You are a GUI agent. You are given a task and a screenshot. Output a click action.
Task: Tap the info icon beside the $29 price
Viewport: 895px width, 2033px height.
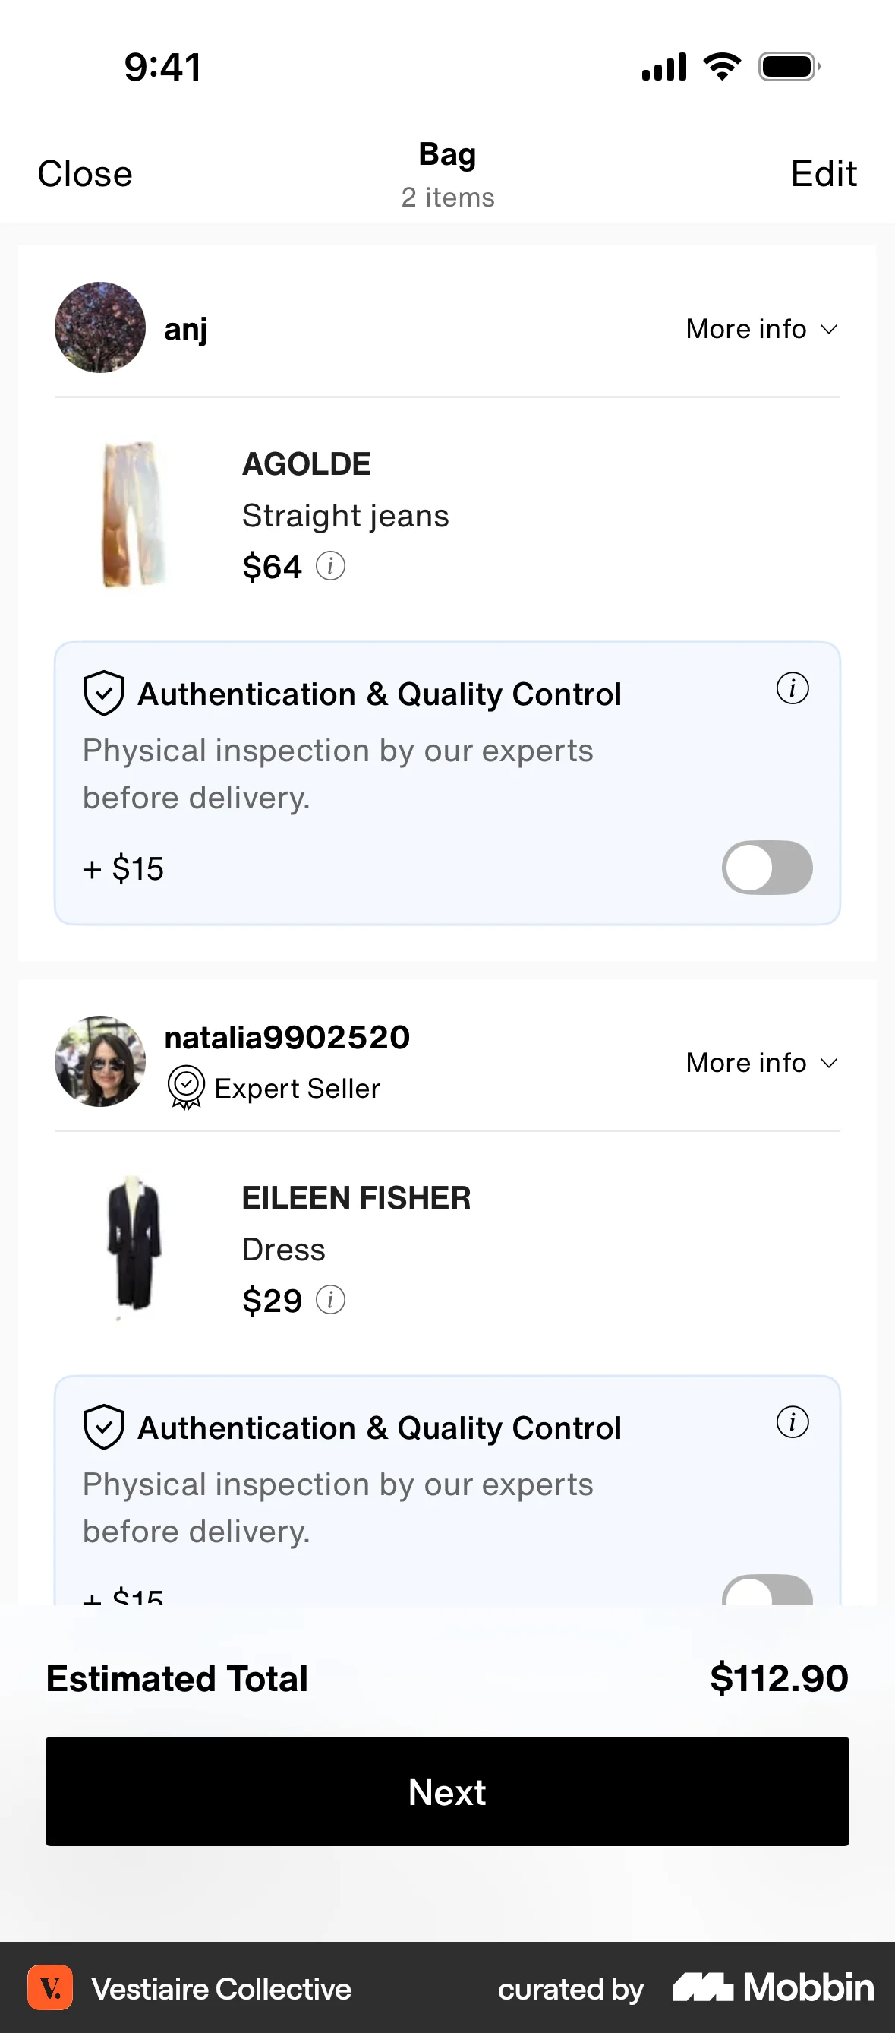[330, 1300]
